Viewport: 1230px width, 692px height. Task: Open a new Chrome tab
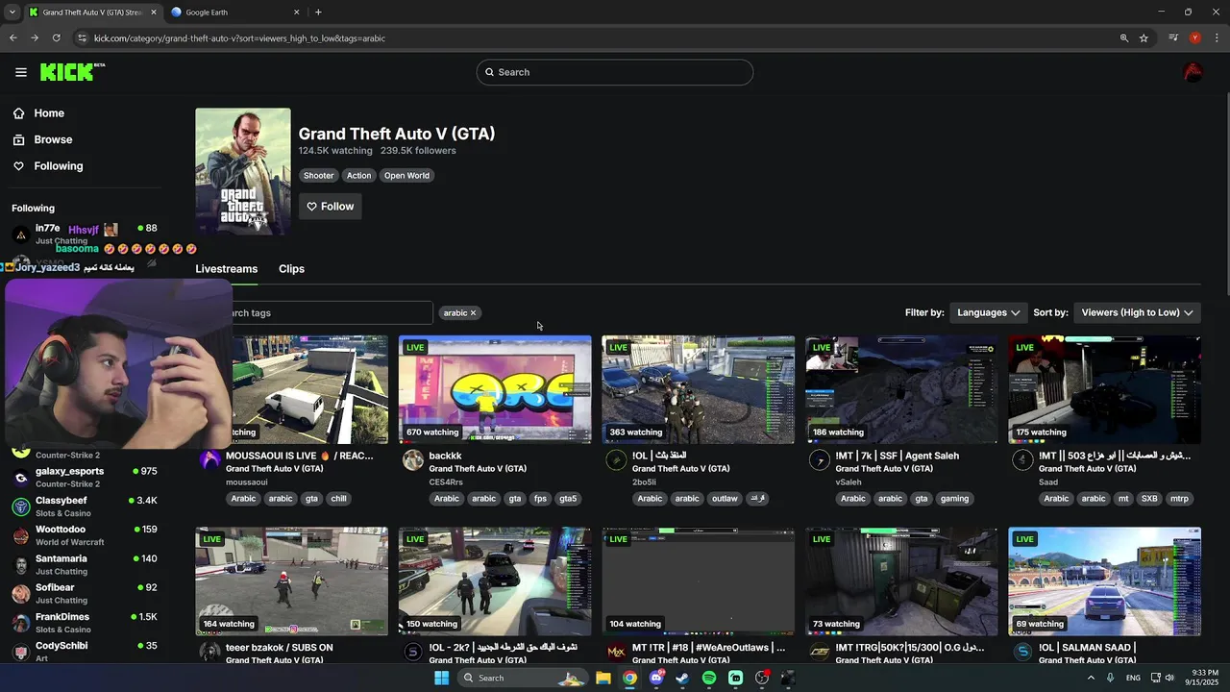318,12
